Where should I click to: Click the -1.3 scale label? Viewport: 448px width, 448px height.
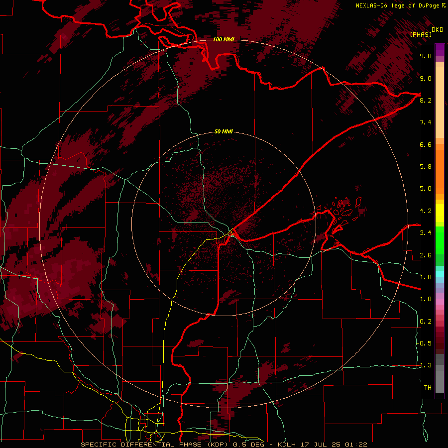point(424,365)
